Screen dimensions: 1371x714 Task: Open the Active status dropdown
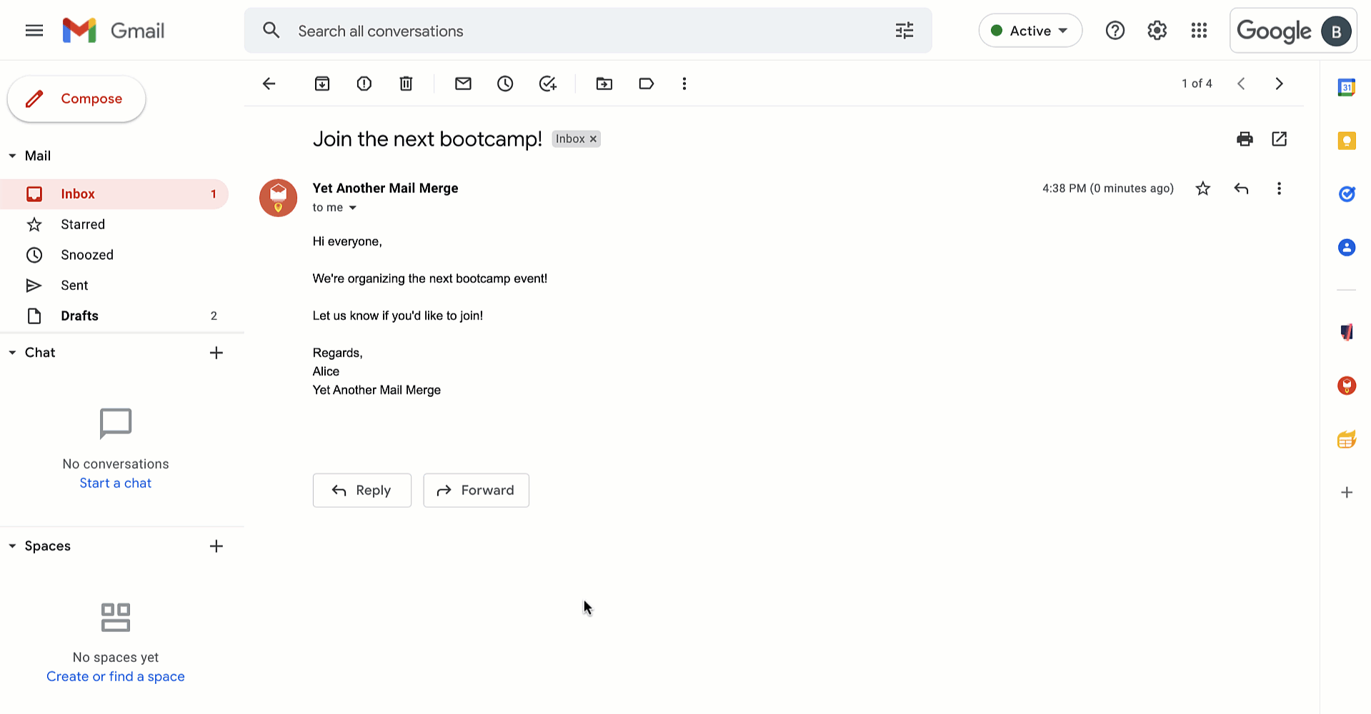pyautogui.click(x=1030, y=30)
